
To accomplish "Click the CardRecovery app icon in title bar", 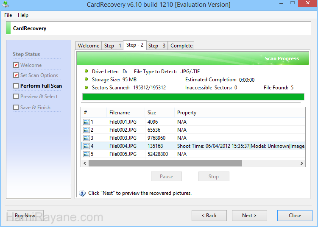I will (x=6, y=4).
